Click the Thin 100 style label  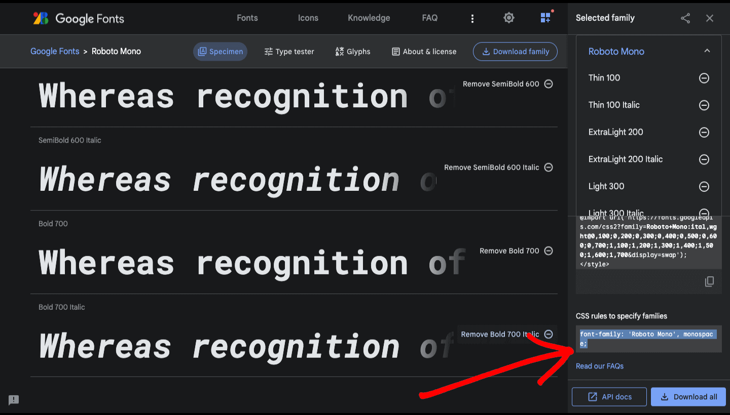[604, 78]
